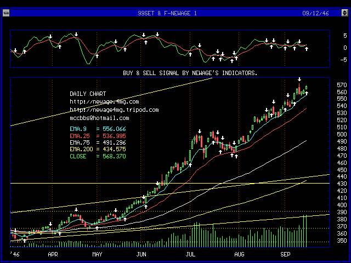
Task: Click the JUN month label on time axis
Action: tap(141, 254)
